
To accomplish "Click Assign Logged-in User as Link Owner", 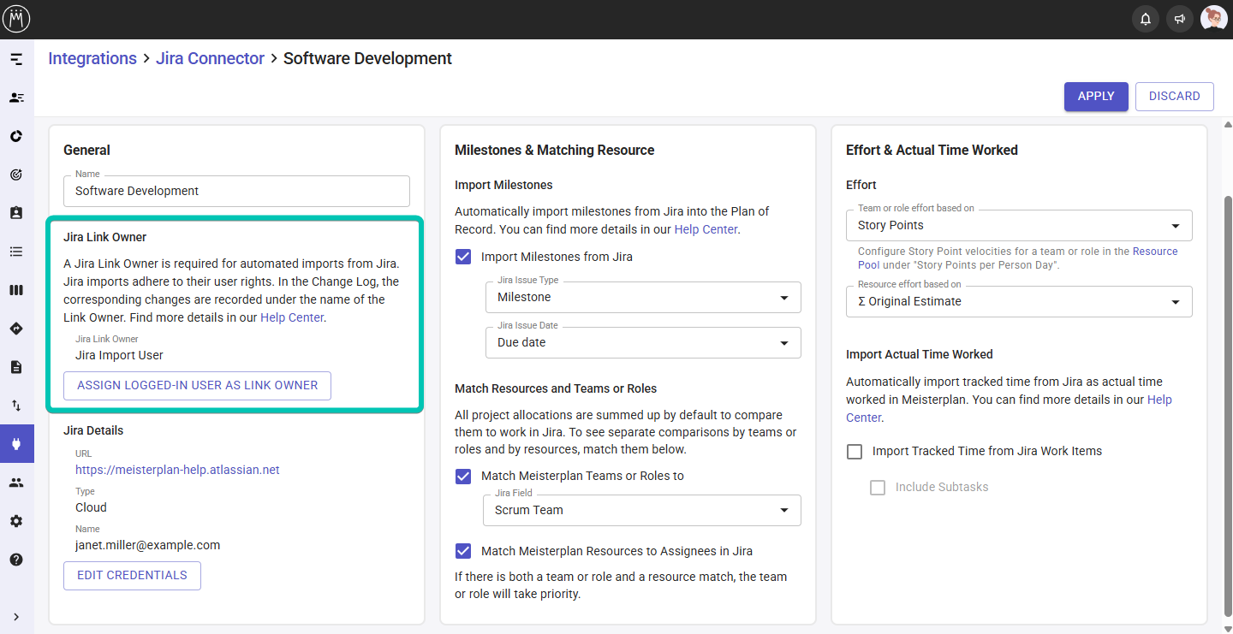I will tap(197, 385).
